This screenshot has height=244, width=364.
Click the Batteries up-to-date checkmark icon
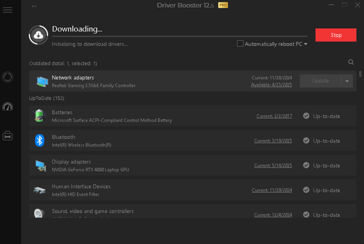click(306, 116)
